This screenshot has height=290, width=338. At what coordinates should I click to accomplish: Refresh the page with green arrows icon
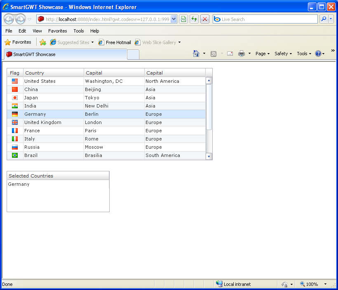pos(194,19)
